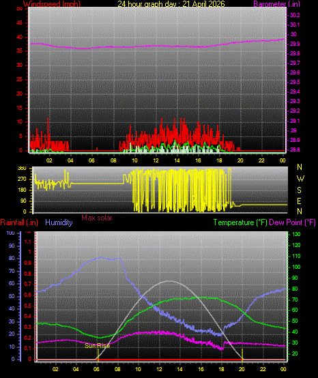Click the humidity curve peak near 06
318x378 pixels.
click(101, 257)
